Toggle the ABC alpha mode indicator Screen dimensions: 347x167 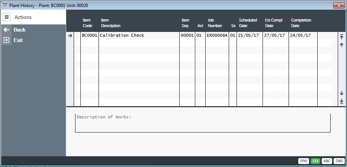click(327, 161)
